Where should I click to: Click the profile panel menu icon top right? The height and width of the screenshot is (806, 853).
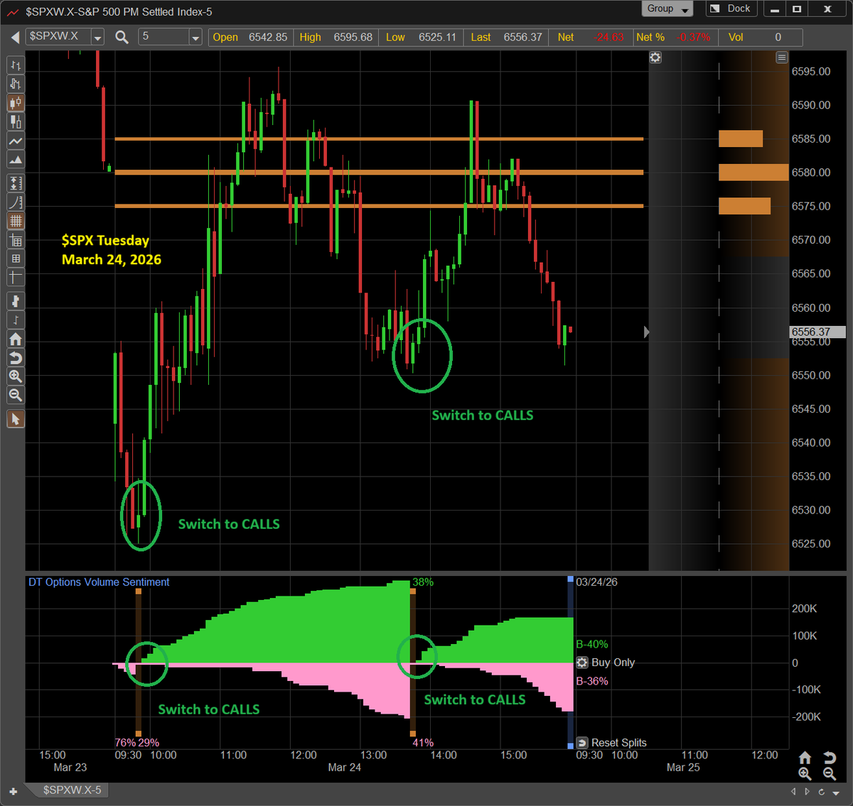tap(781, 58)
